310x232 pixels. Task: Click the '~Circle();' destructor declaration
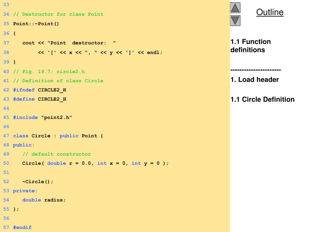[38, 182]
